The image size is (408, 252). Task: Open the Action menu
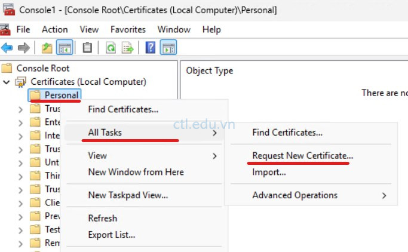pos(54,29)
